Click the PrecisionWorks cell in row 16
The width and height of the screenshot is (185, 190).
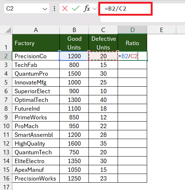click(x=36, y=178)
